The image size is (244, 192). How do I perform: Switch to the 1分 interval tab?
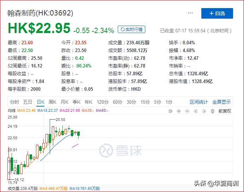(x=169, y=102)
